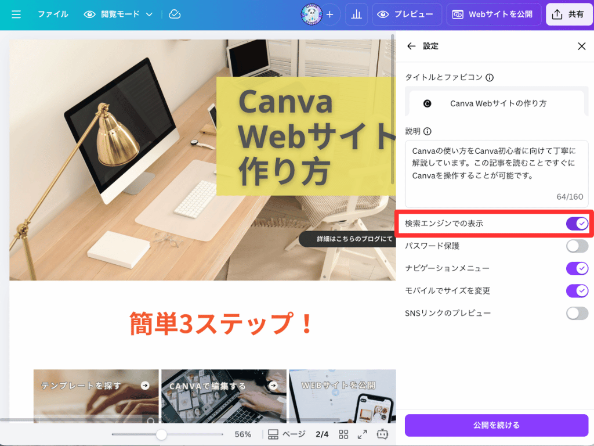Image resolution: width=594 pixels, height=446 pixels.
Task: Open the assistant robot icon
Action: click(x=382, y=434)
